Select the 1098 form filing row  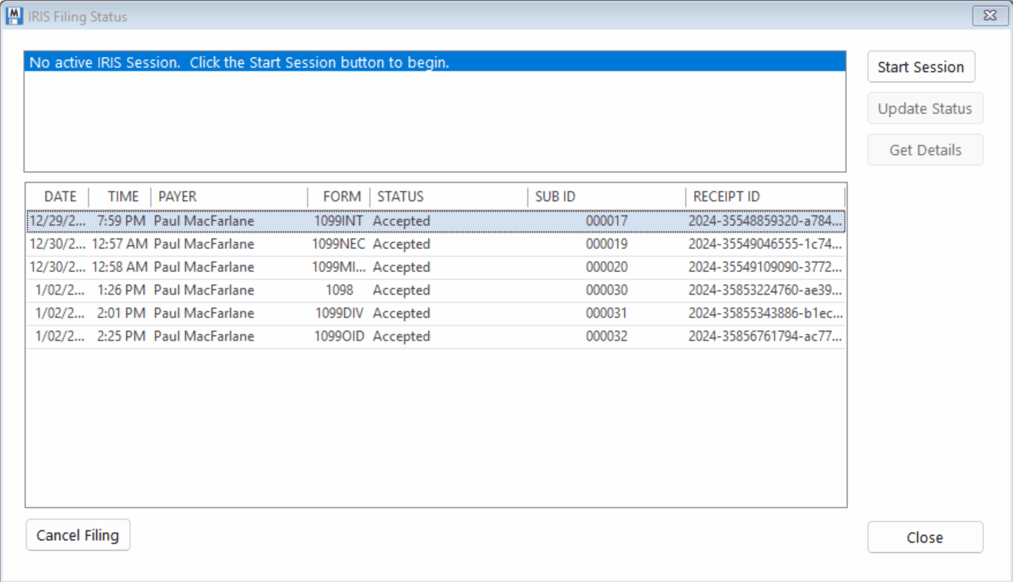coord(436,291)
